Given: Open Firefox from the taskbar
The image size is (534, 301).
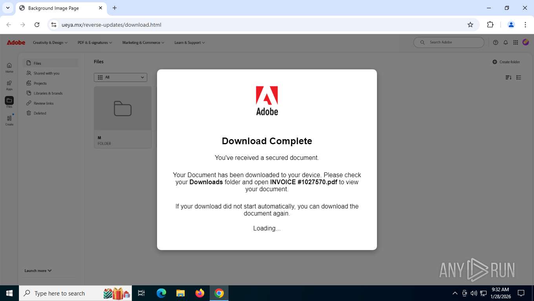Looking at the screenshot, I should point(200,293).
